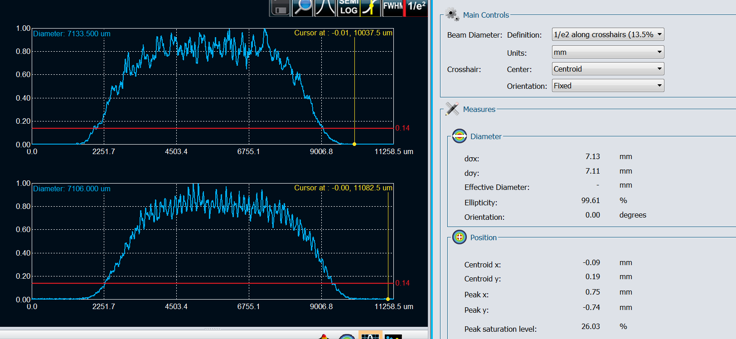Image resolution: width=736 pixels, height=339 pixels.
Task: Open the beam tracking display tab at bottom
Action: click(x=393, y=336)
